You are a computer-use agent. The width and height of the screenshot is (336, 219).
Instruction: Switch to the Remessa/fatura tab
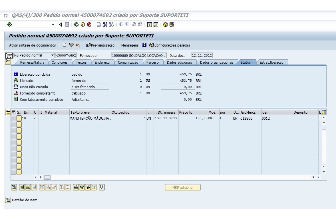32,62
